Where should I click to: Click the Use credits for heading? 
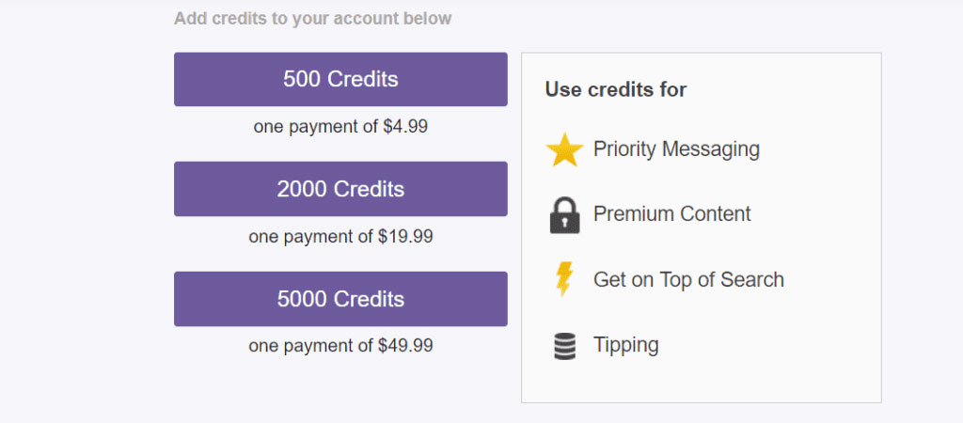616,90
